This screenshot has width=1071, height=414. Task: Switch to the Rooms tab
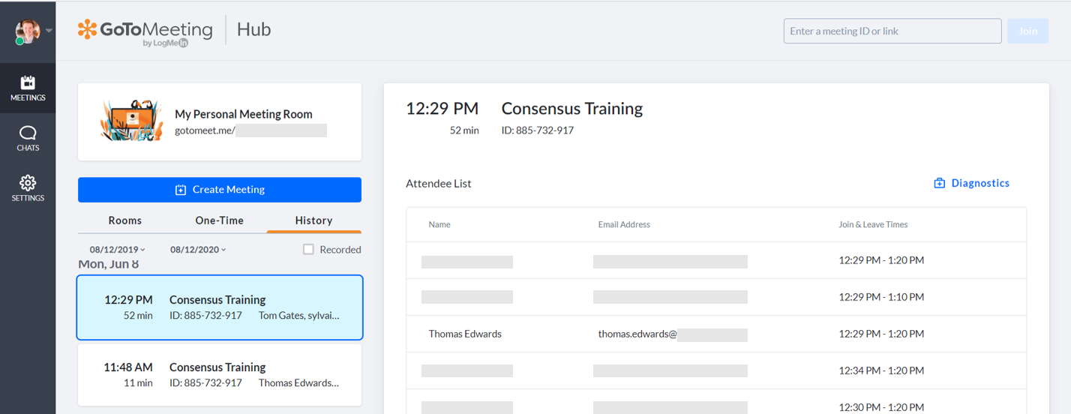coord(125,220)
